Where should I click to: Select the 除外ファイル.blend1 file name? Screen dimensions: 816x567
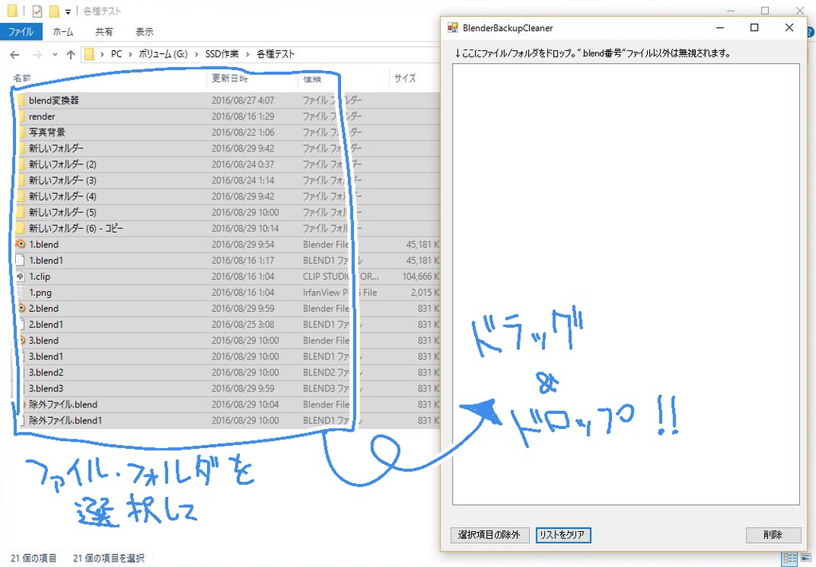pos(65,421)
